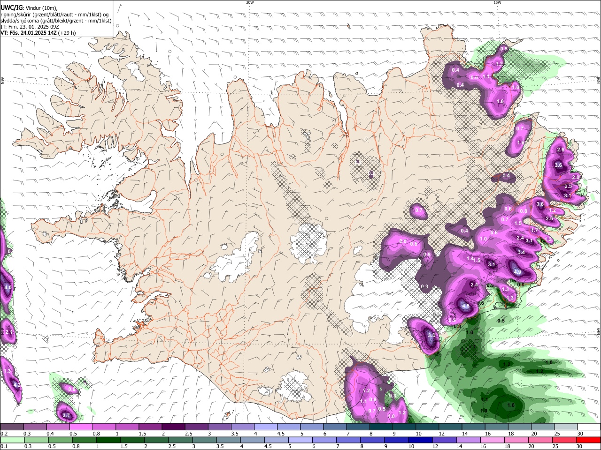601x450 pixels.
Task: Click the '0.1' tick label of rain legend
Action: coord(4,447)
